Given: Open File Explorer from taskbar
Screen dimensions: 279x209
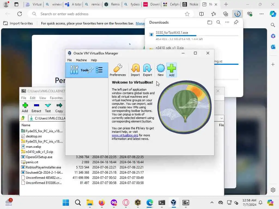Looking at the screenshot, I should [x=90, y=202].
